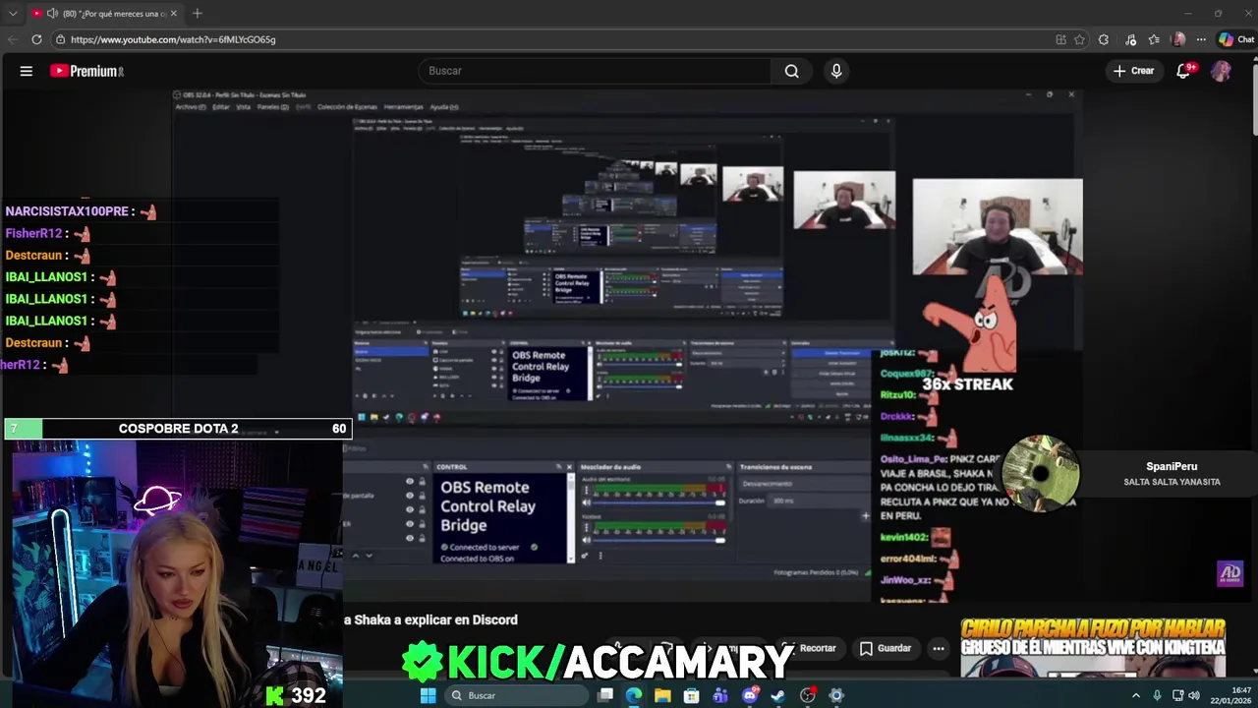
Task: View site information lock icon
Action: (60, 39)
